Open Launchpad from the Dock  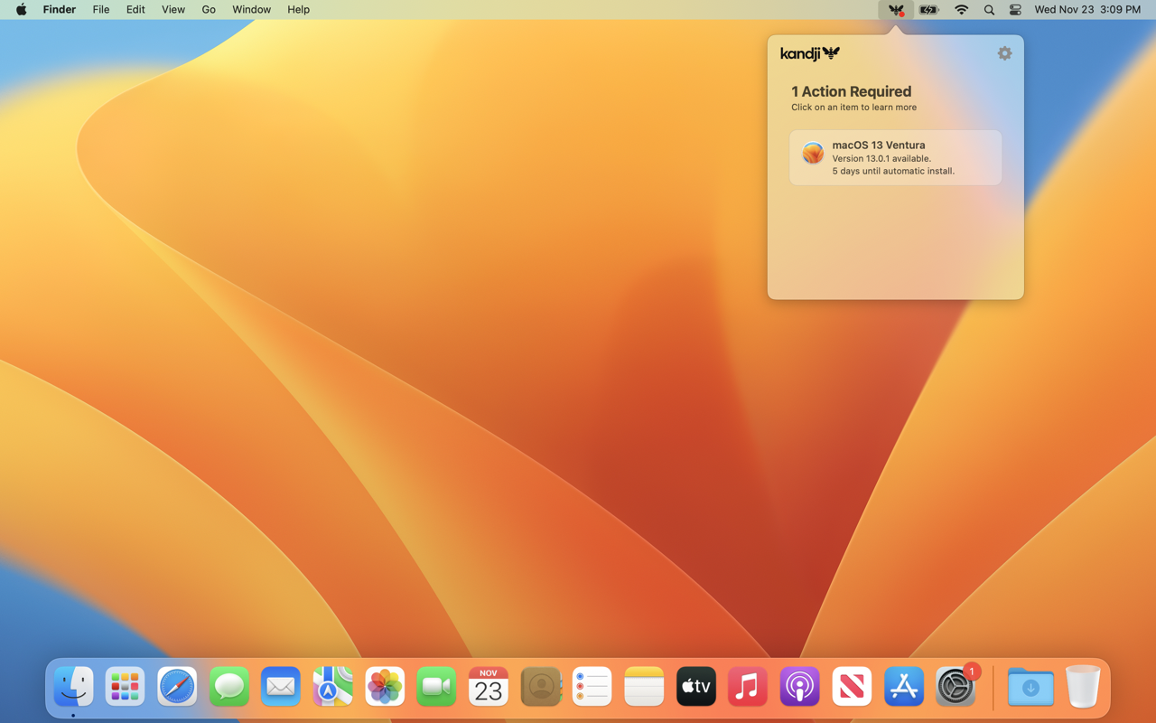point(125,686)
